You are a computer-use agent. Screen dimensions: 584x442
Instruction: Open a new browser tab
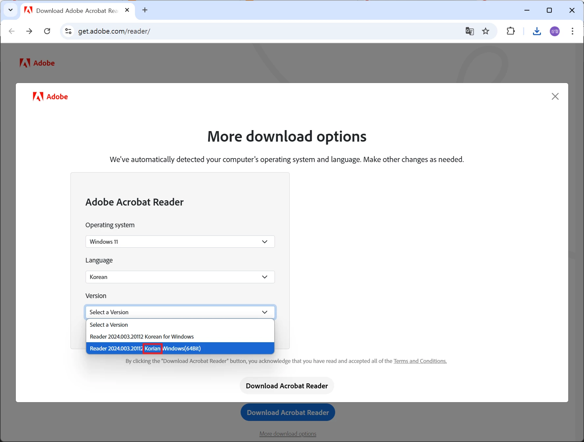pyautogui.click(x=145, y=10)
